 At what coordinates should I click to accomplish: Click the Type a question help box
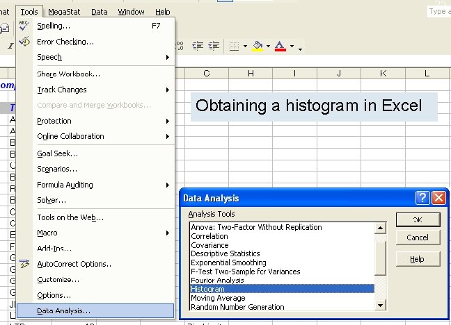[439, 12]
